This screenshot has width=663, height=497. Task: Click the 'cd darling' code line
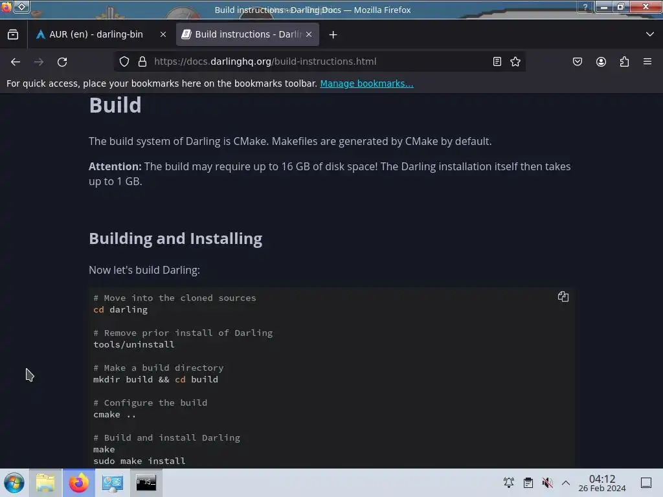[x=120, y=310]
